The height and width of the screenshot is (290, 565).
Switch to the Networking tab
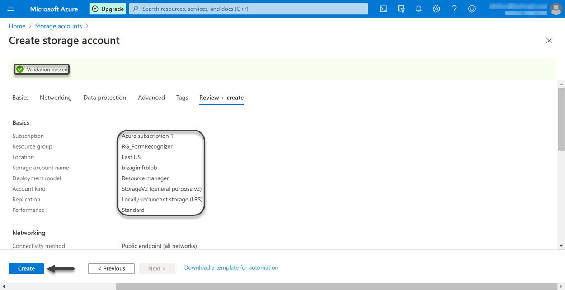(56, 98)
